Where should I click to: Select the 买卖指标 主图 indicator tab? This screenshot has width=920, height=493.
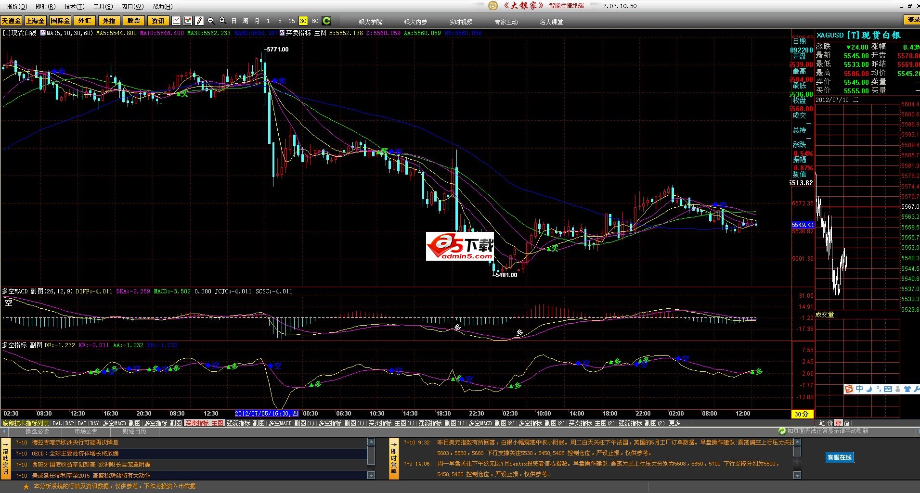pyautogui.click(x=205, y=423)
